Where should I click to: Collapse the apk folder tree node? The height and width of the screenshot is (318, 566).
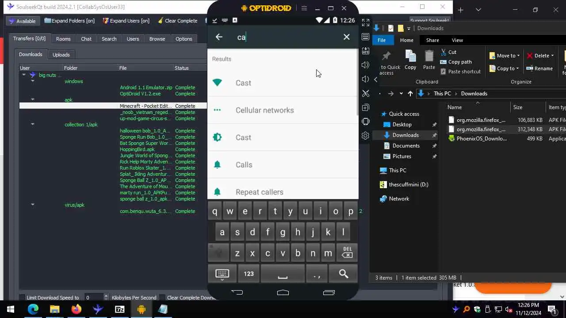(x=32, y=100)
